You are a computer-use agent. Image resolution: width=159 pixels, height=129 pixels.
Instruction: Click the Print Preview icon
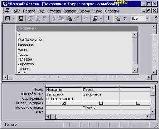pyautogui.click(x=37, y=19)
